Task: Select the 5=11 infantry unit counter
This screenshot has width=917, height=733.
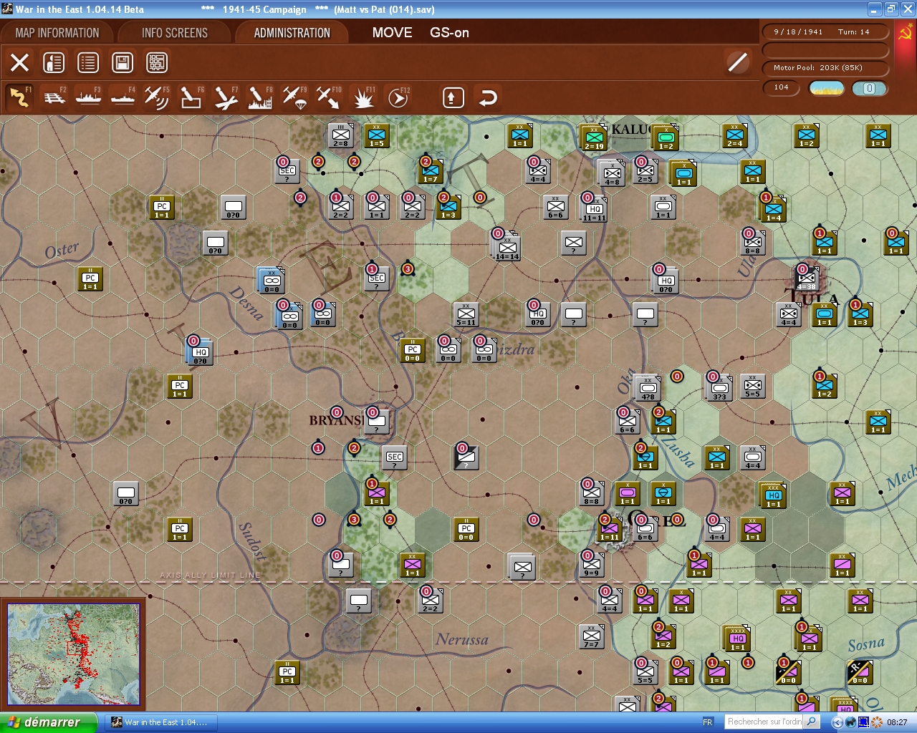Action: [466, 315]
